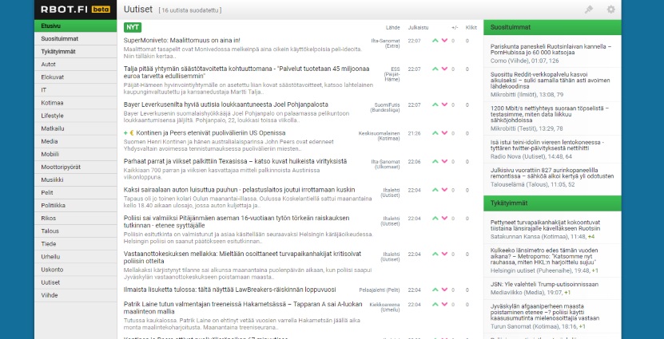Select the Talous category
Image resolution: width=664 pixels, height=339 pixels.
75,231
